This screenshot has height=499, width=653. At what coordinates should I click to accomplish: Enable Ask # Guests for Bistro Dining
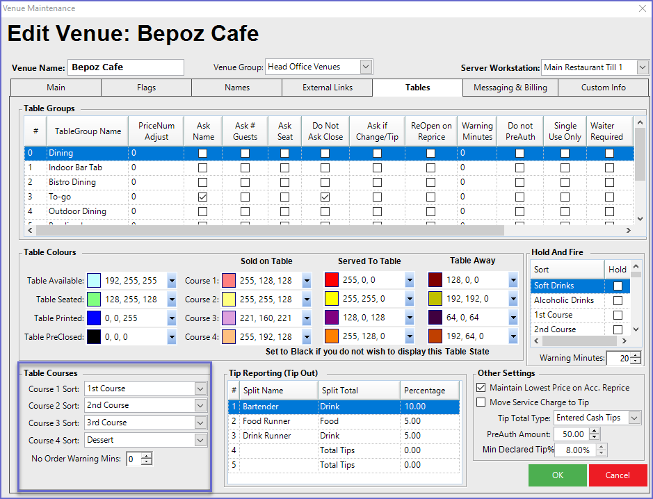click(x=245, y=182)
